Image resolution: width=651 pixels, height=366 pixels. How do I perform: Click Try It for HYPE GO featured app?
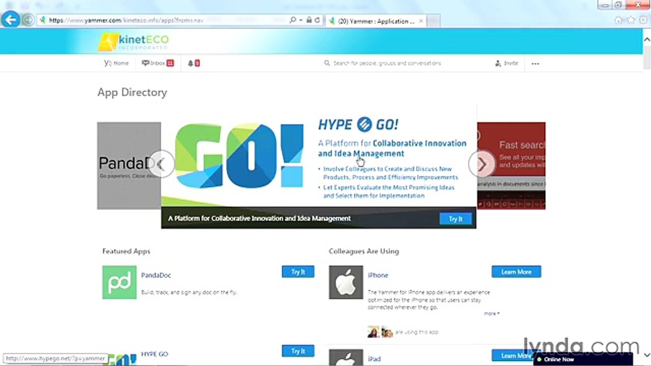point(298,351)
